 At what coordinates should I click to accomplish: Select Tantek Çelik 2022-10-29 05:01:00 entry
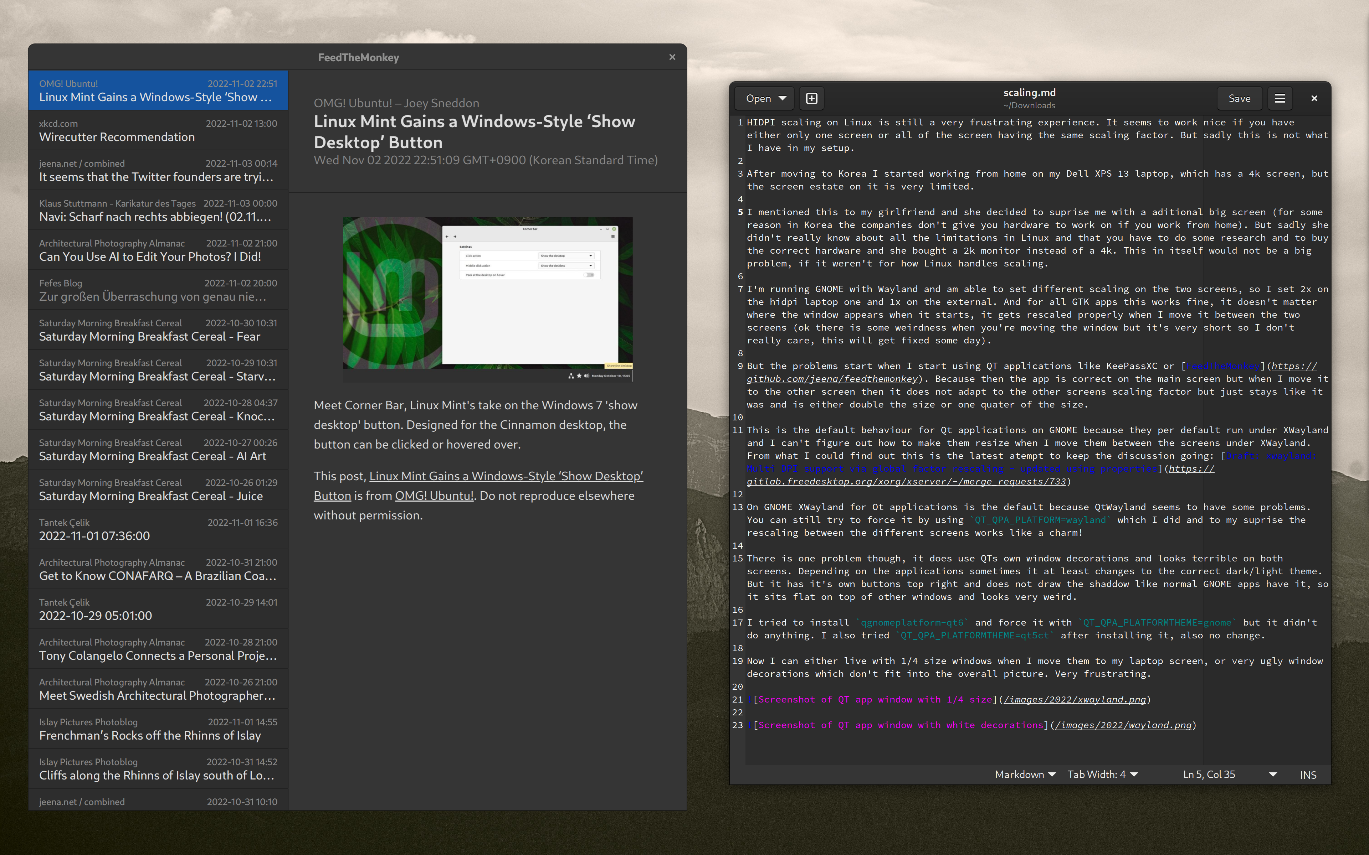(x=158, y=609)
